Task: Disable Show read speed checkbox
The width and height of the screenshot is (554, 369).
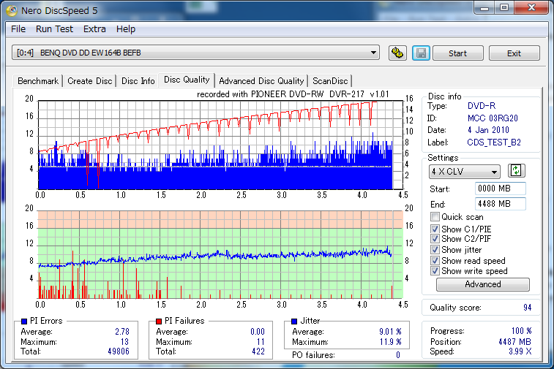Action: click(x=435, y=261)
